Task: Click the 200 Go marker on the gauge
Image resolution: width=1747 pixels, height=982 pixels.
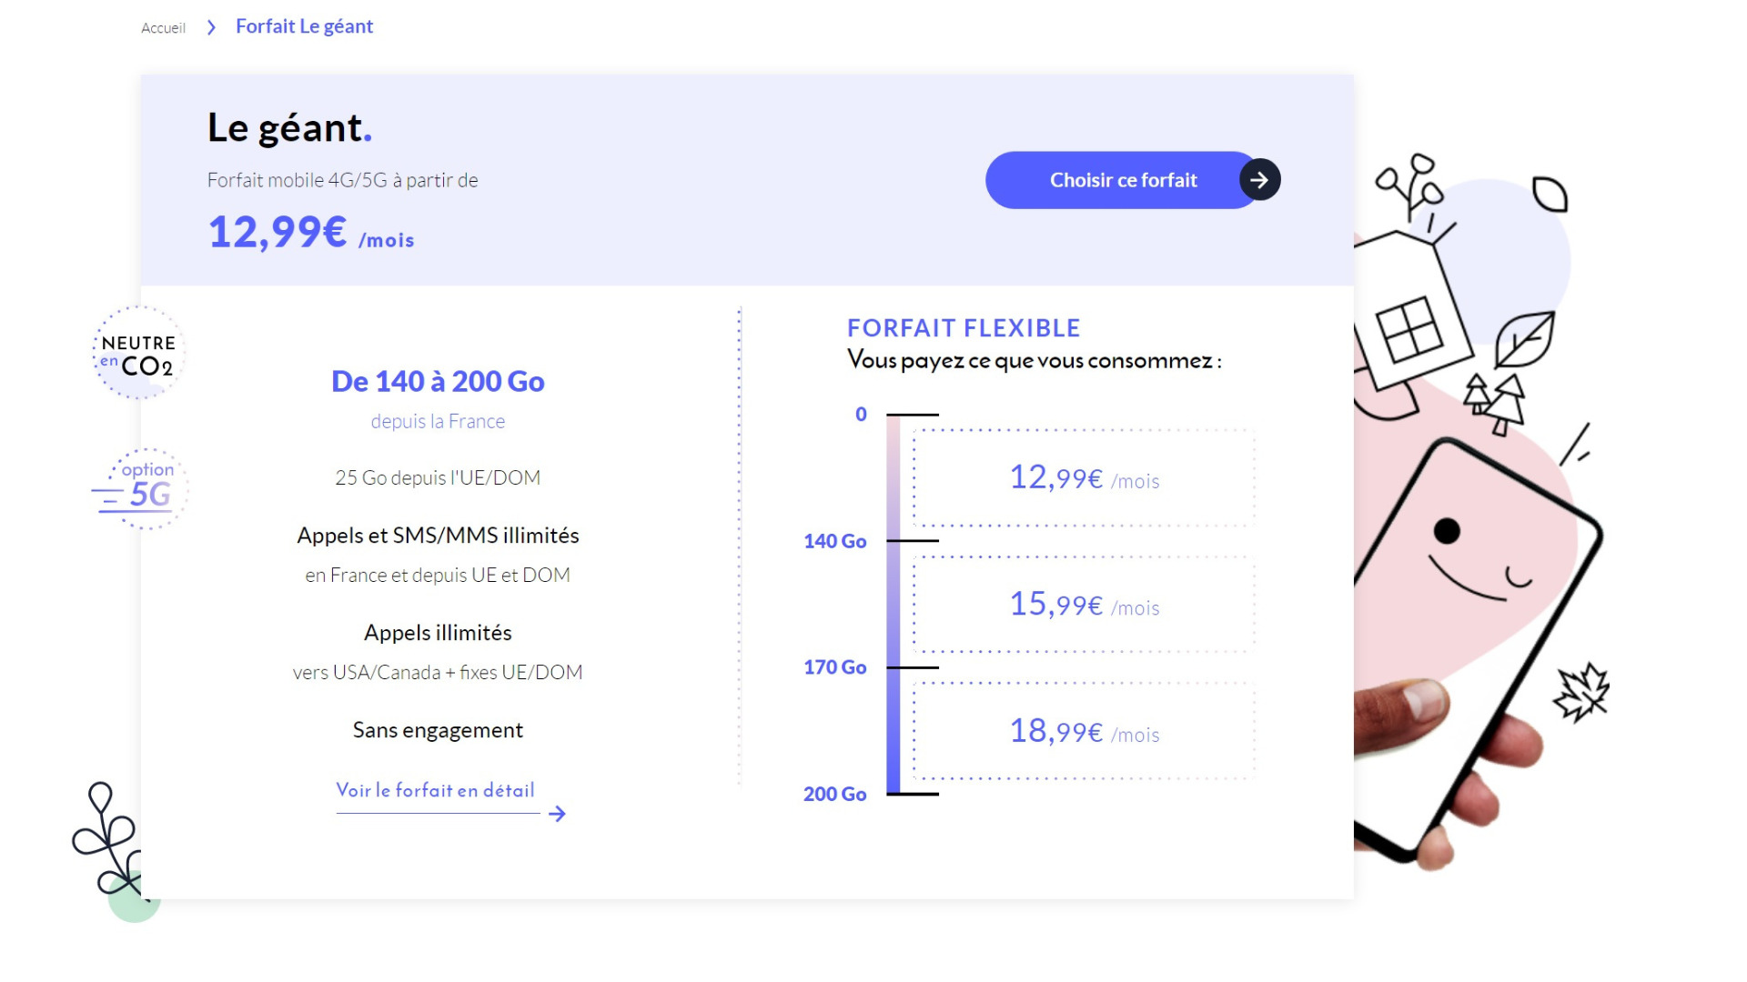Action: (834, 794)
